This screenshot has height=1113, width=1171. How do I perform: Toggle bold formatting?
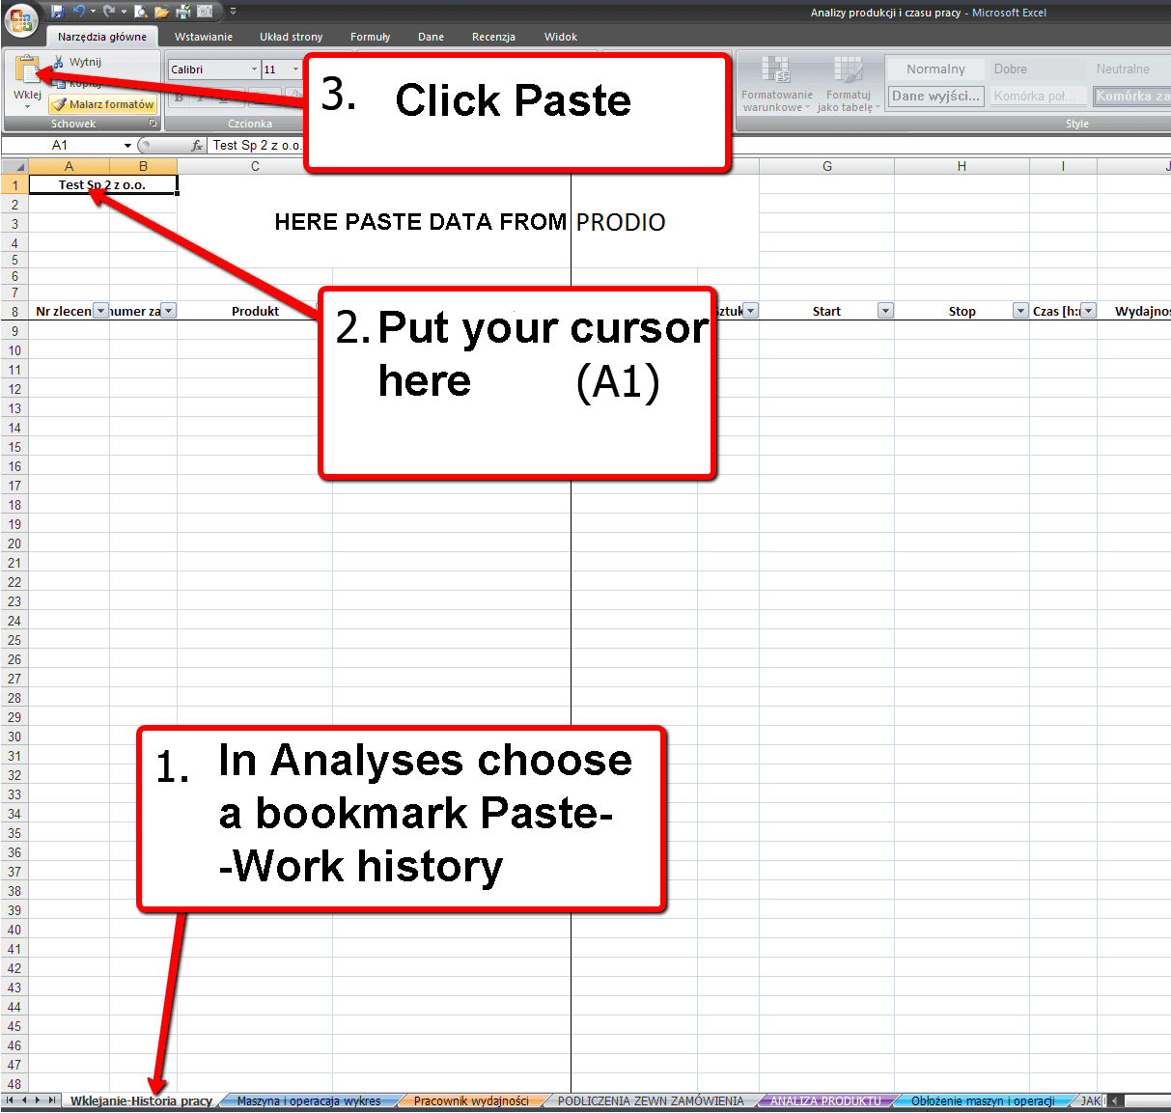click(179, 97)
